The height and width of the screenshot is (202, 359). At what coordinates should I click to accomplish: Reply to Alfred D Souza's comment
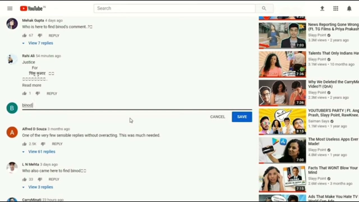tap(57, 144)
